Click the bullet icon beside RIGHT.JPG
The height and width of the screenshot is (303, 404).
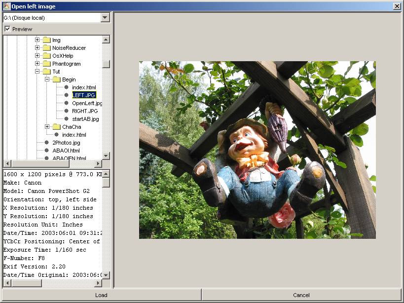(66, 111)
